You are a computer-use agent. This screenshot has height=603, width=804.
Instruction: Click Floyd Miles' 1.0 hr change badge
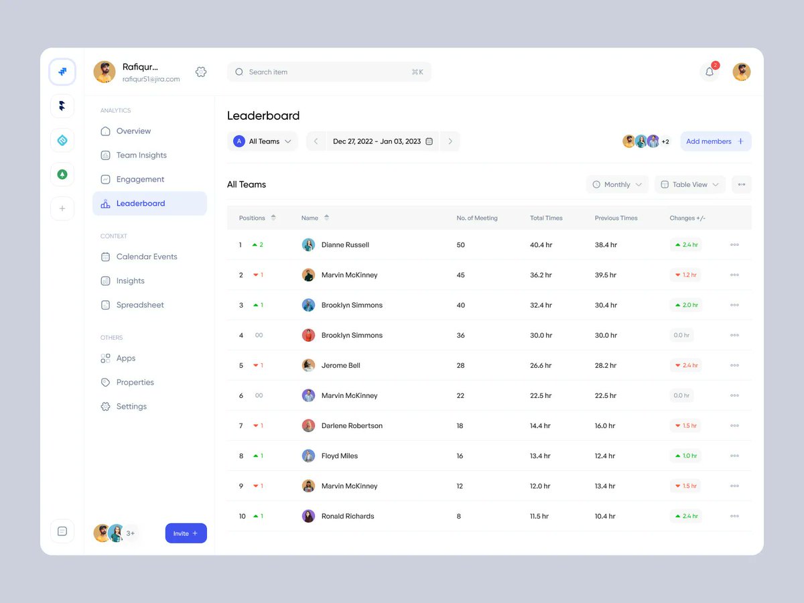[685, 456]
